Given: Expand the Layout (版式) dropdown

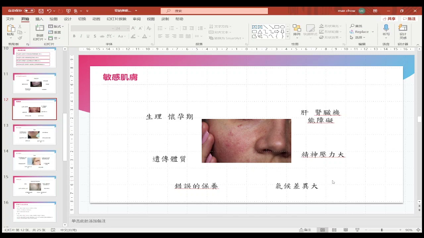Looking at the screenshot, I should click(x=56, y=26).
